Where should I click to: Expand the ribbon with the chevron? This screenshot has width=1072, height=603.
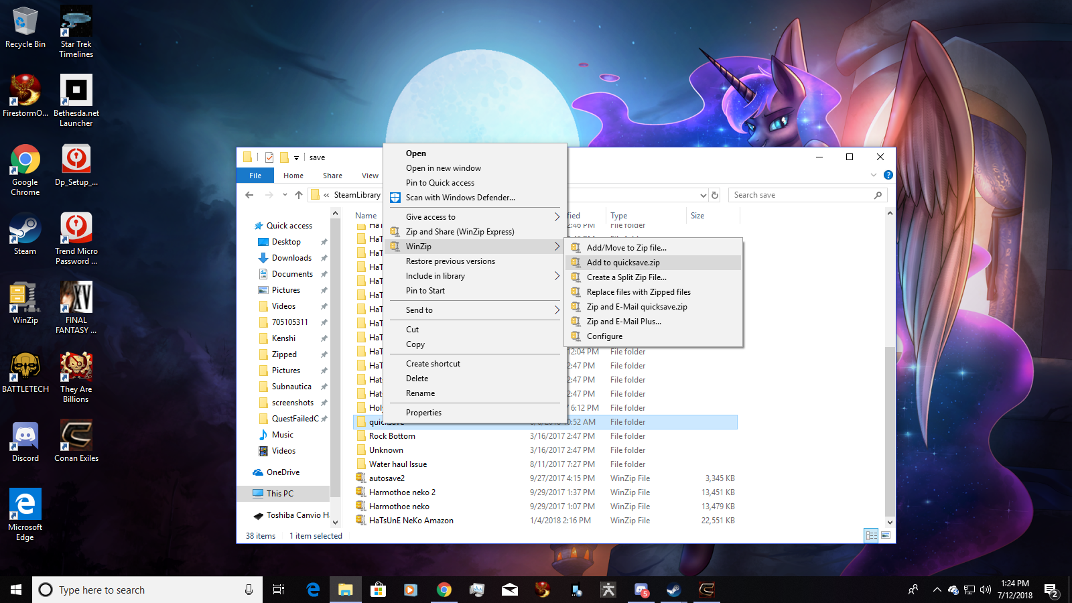tap(874, 175)
